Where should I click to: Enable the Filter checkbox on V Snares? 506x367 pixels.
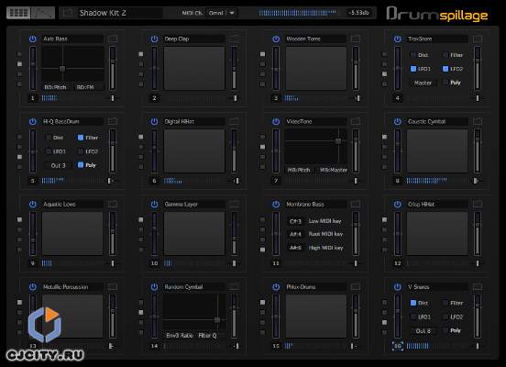pos(445,303)
